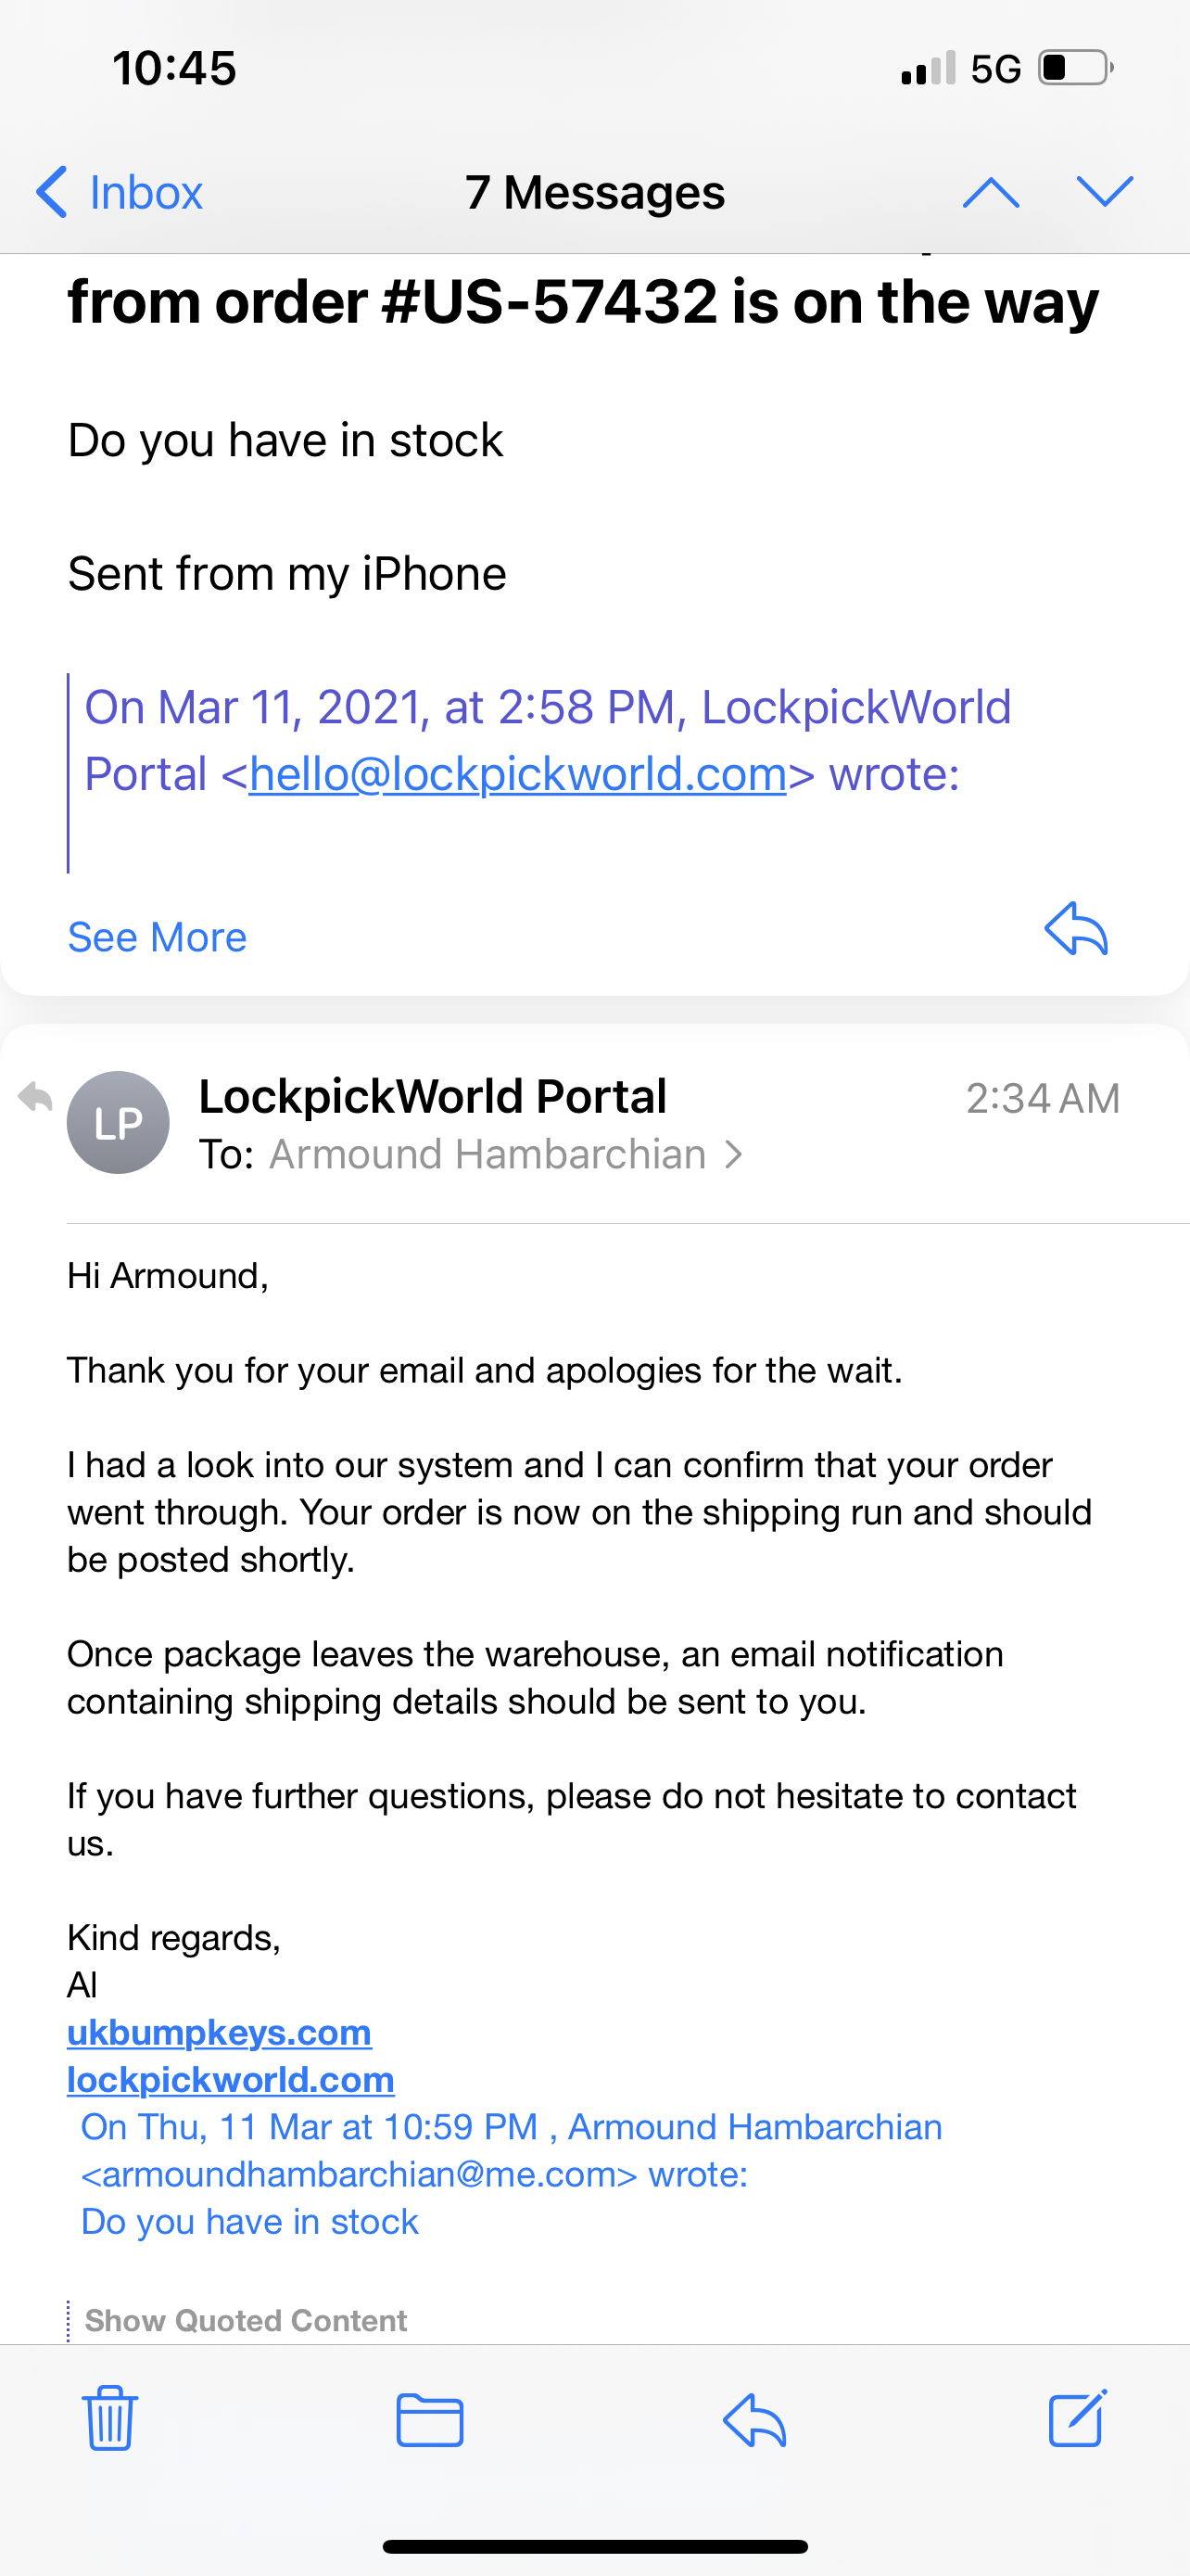This screenshot has width=1190, height=2576.
Task: Open the ukbumpkeys.com link
Action: click(219, 2032)
